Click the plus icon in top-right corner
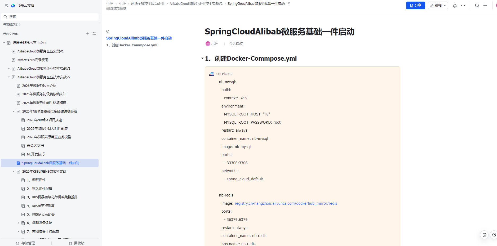This screenshot has width=497, height=246. click(x=485, y=6)
